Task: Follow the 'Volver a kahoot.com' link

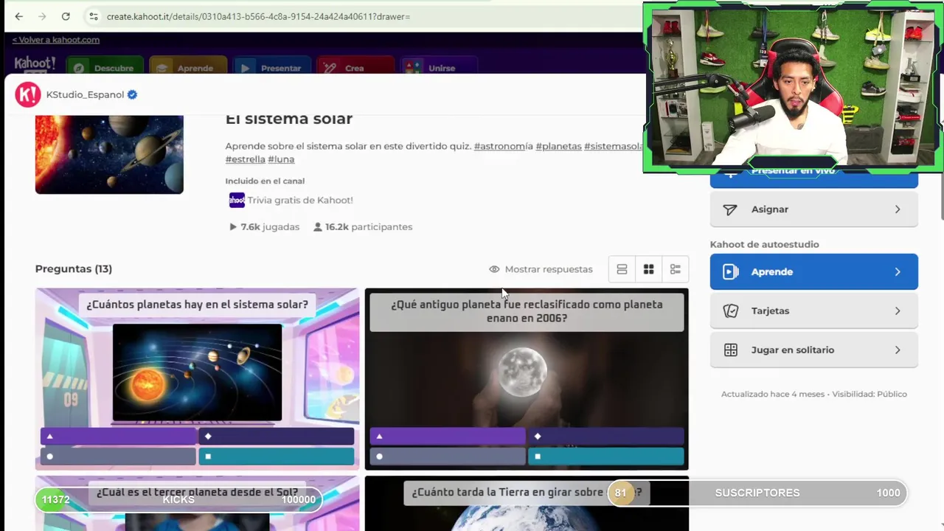Action: 55,40
